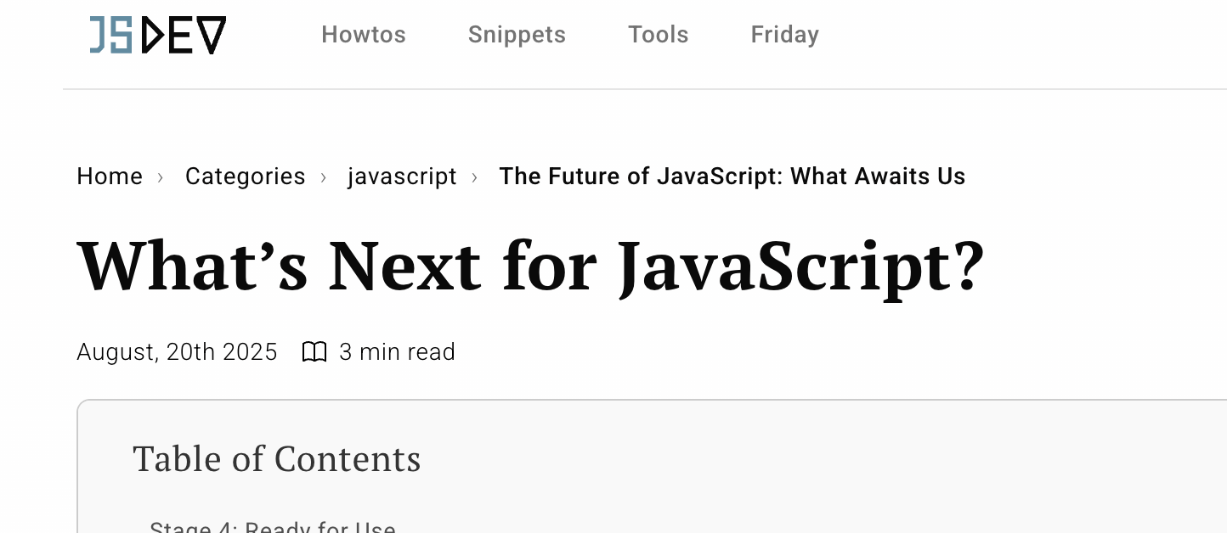Image resolution: width=1227 pixels, height=533 pixels.
Task: Click the chevron separator after javascript breadcrumb
Action: (474, 177)
